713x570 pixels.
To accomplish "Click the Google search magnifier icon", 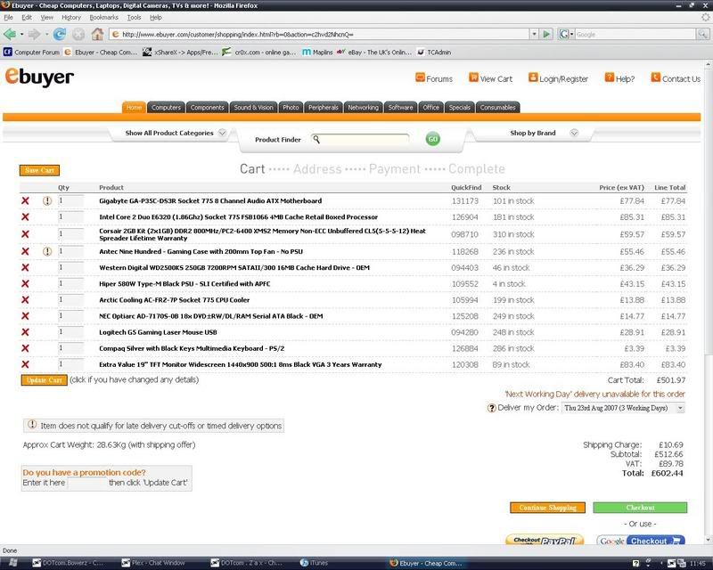I will (x=702, y=34).
